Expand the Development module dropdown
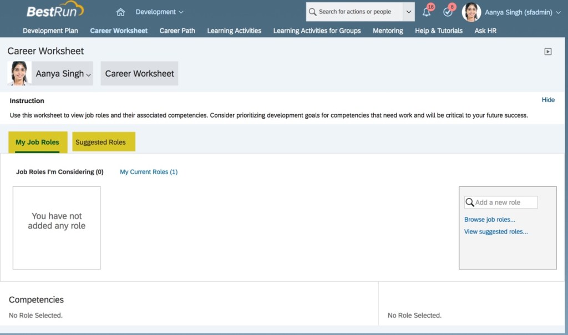Screen dimensions: 568x335 [159, 12]
